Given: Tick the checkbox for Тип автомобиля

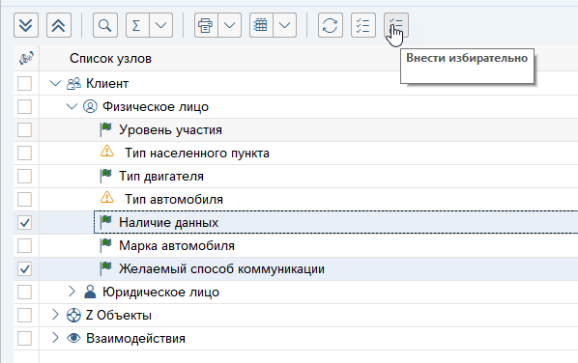Looking at the screenshot, I should [25, 200].
